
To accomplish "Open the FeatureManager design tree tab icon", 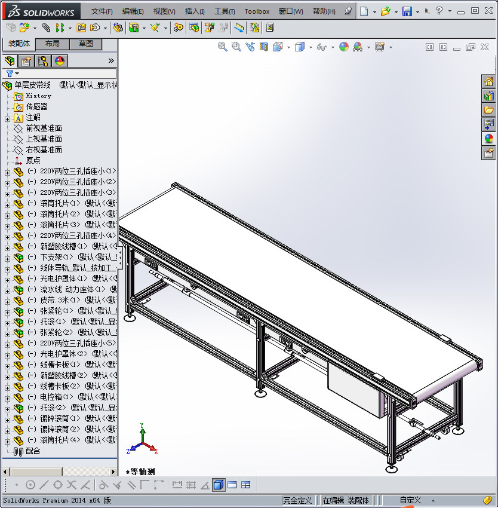I will tap(10, 60).
